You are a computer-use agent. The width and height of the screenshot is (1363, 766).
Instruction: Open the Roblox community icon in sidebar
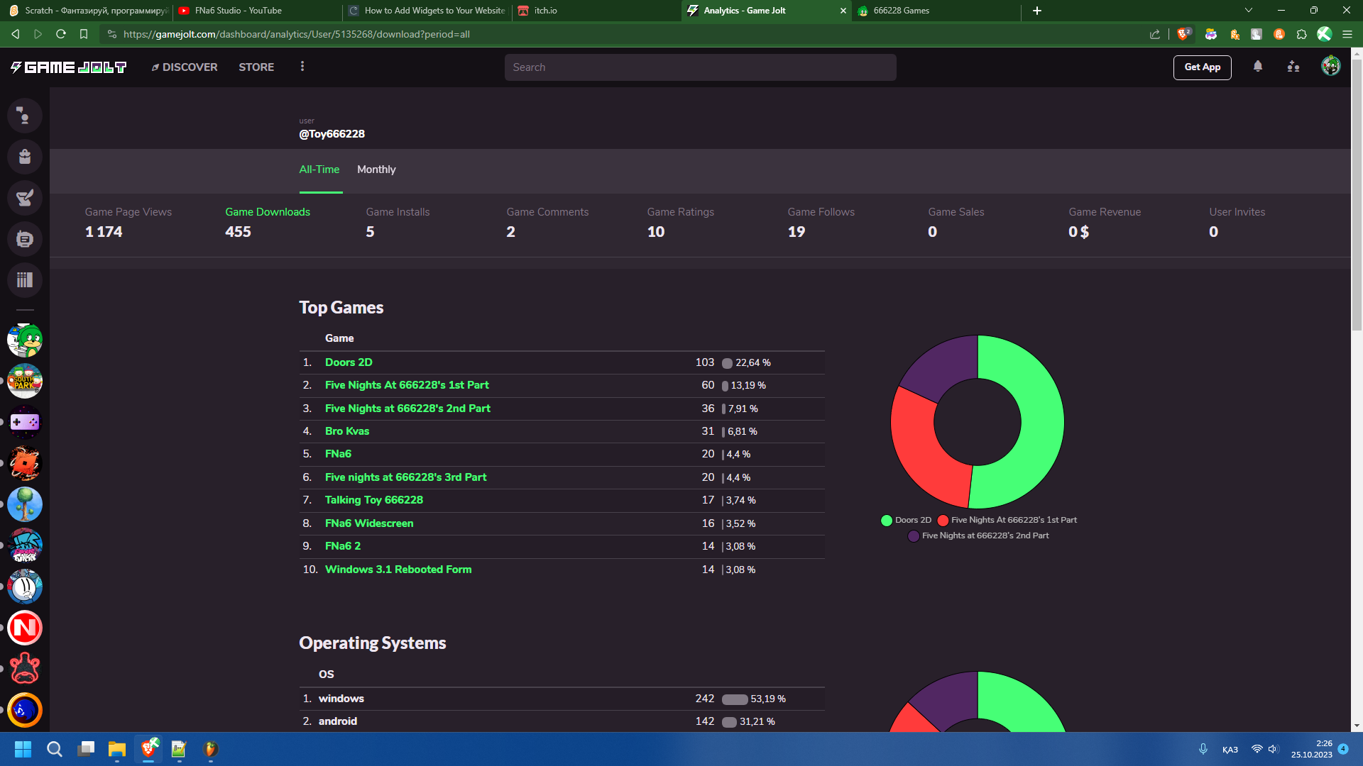tap(25, 464)
